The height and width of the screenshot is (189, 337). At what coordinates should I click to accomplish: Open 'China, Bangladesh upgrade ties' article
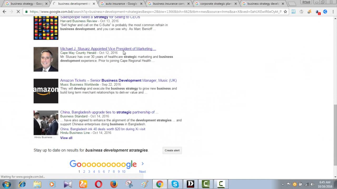(109, 112)
